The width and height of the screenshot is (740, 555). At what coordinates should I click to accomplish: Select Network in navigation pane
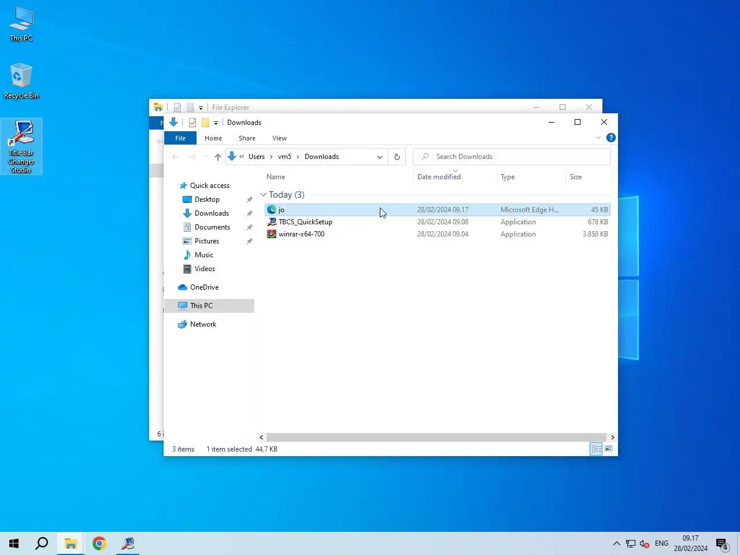[203, 324]
